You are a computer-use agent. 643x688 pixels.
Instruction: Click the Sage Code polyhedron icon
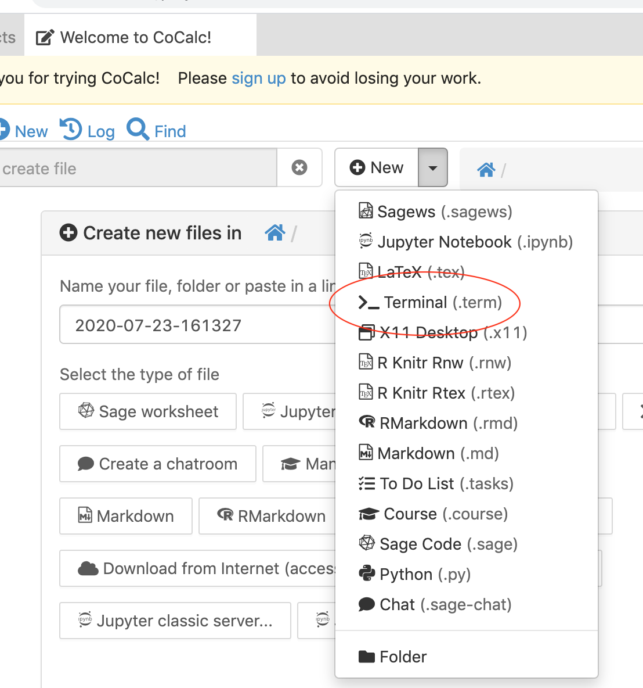(x=367, y=543)
